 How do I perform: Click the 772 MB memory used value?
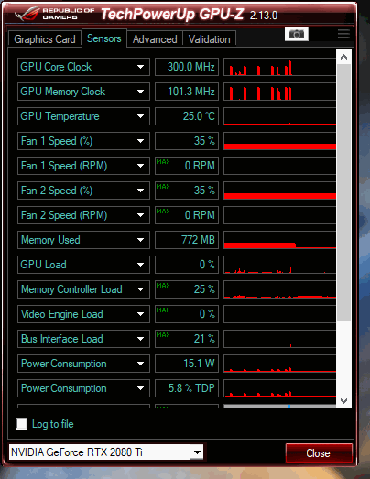[187, 240]
